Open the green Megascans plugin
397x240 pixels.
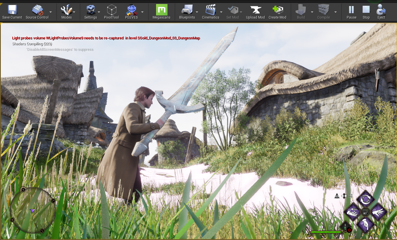coord(161,10)
